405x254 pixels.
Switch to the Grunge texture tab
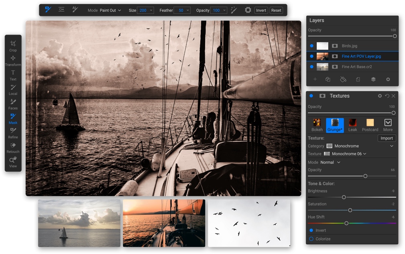[335, 125]
